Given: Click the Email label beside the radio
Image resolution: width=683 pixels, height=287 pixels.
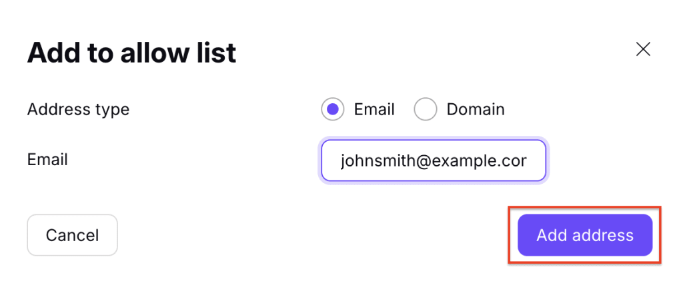Looking at the screenshot, I should pyautogui.click(x=374, y=109).
